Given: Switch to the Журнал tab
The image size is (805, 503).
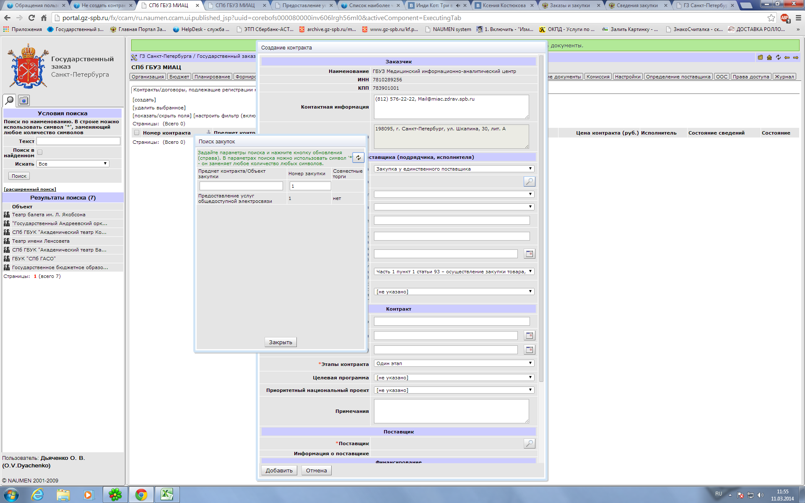Looking at the screenshot, I should 784,77.
